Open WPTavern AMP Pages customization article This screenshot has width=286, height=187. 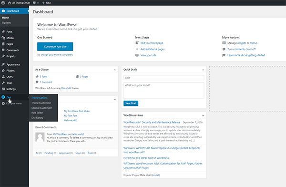(163, 166)
